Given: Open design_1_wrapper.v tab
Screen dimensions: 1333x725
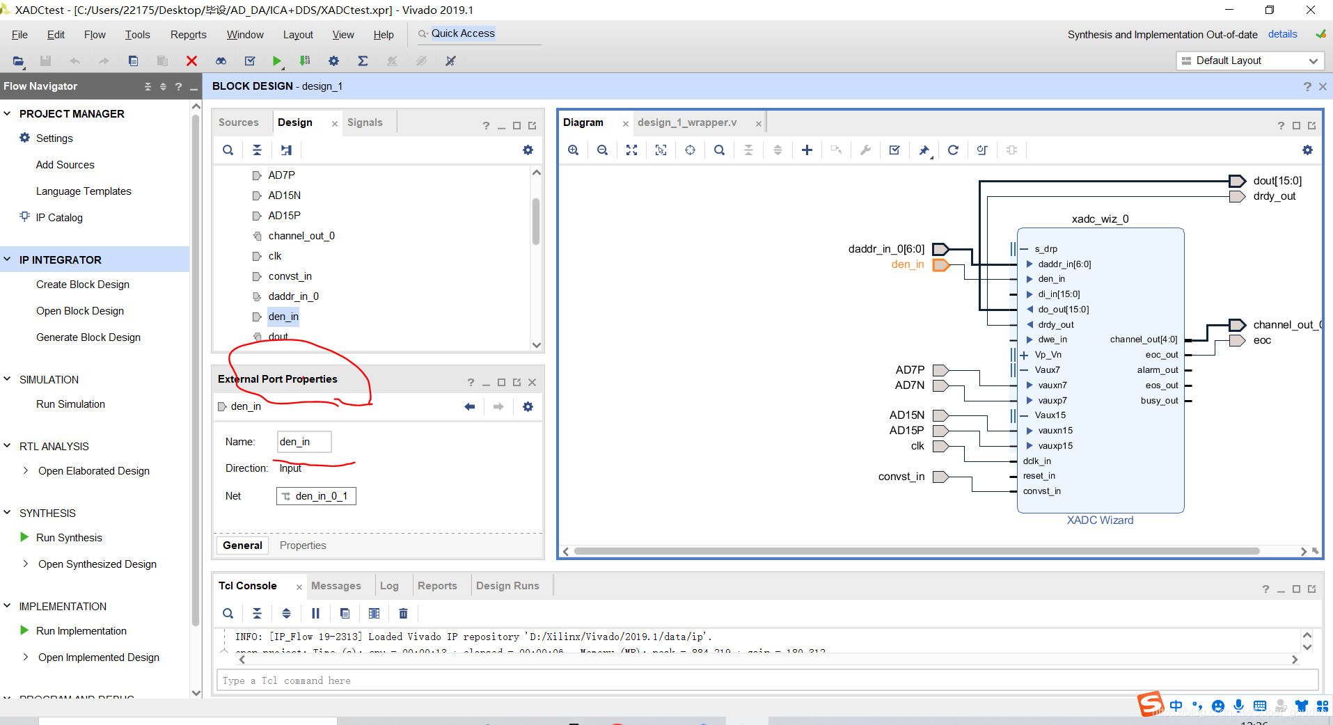Looking at the screenshot, I should [687, 122].
